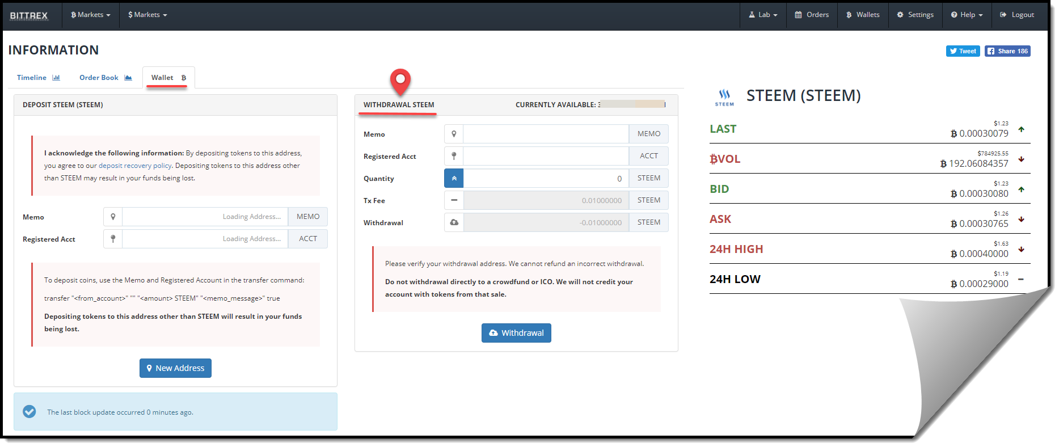Click withdrawal ACCT addon label

[x=648, y=156]
